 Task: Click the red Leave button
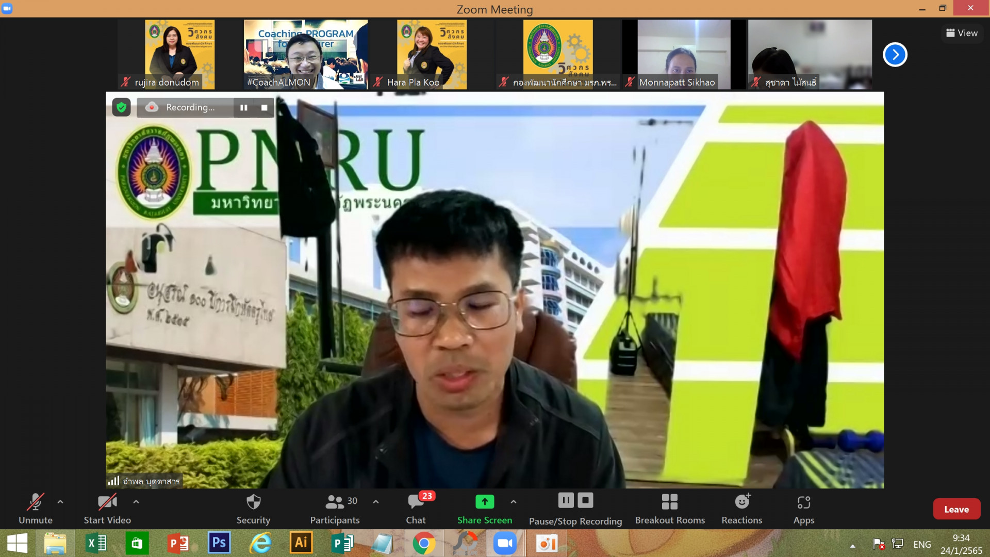[x=956, y=509]
